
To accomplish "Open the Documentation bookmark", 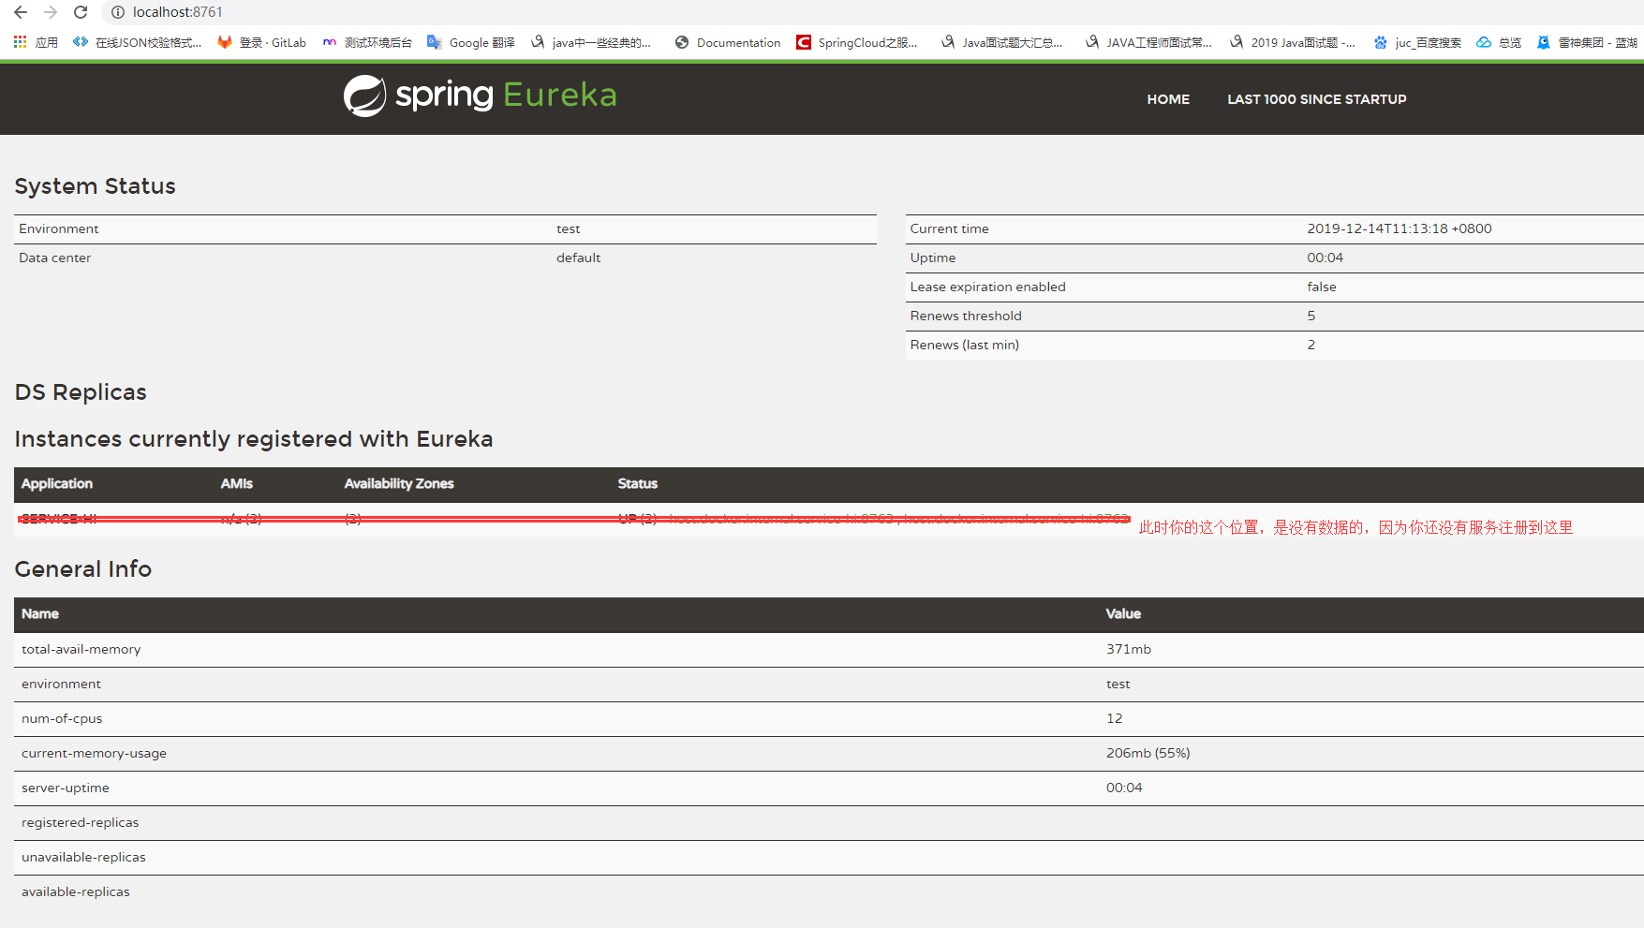I will click(728, 42).
